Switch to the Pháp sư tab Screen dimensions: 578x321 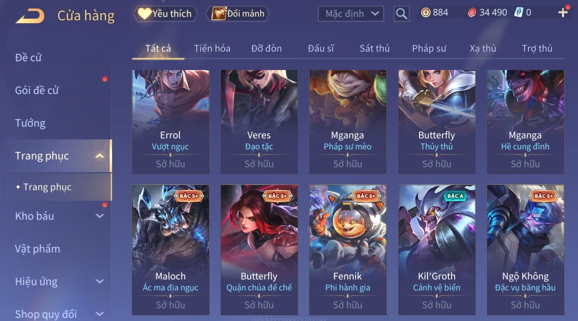429,49
